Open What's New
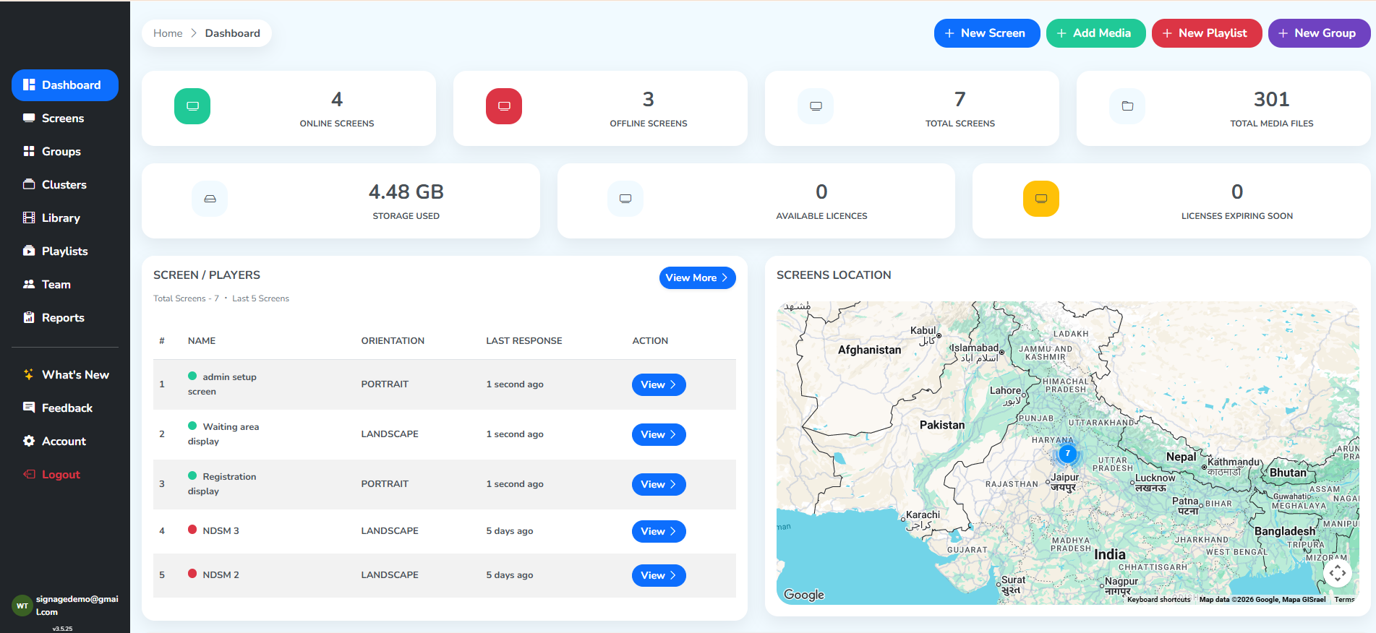Image resolution: width=1376 pixels, height=633 pixels. pyautogui.click(x=65, y=375)
